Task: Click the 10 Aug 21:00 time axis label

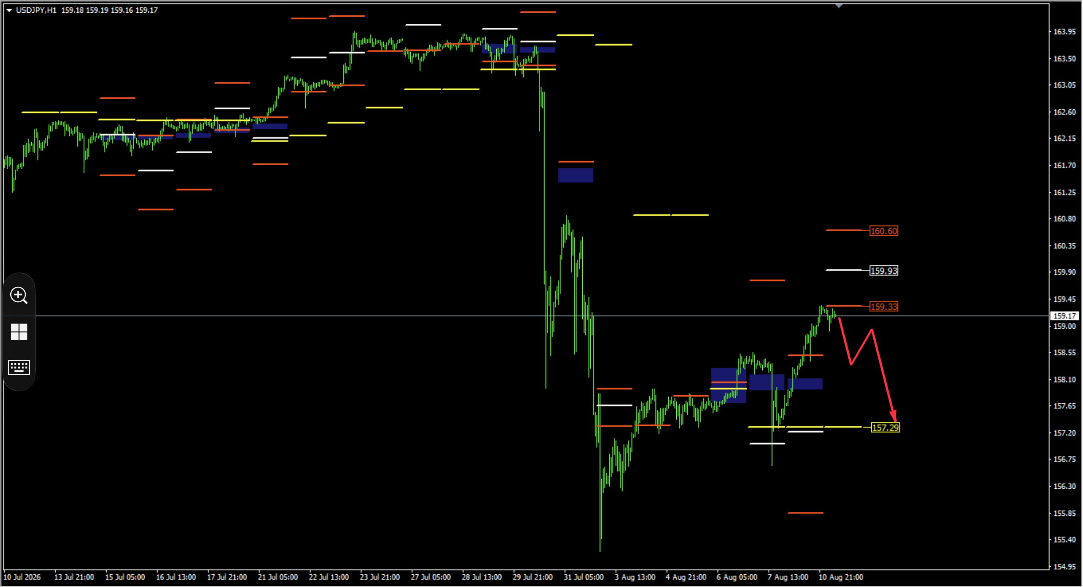Action: click(841, 577)
